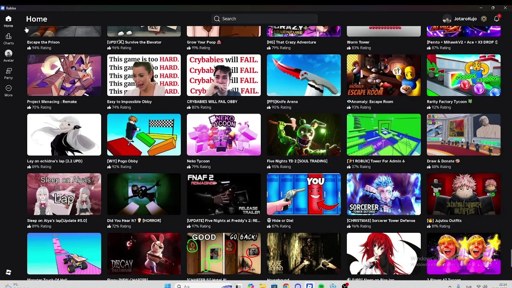Click the JotaroKujo profile avatar
The width and height of the screenshot is (512, 288).
447,19
